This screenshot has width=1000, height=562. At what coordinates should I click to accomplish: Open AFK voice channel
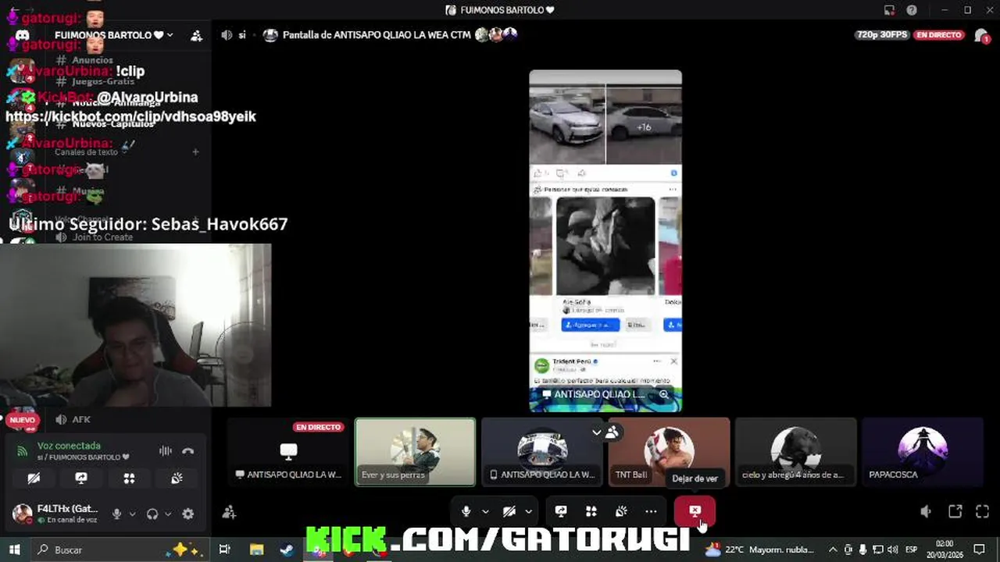point(81,419)
